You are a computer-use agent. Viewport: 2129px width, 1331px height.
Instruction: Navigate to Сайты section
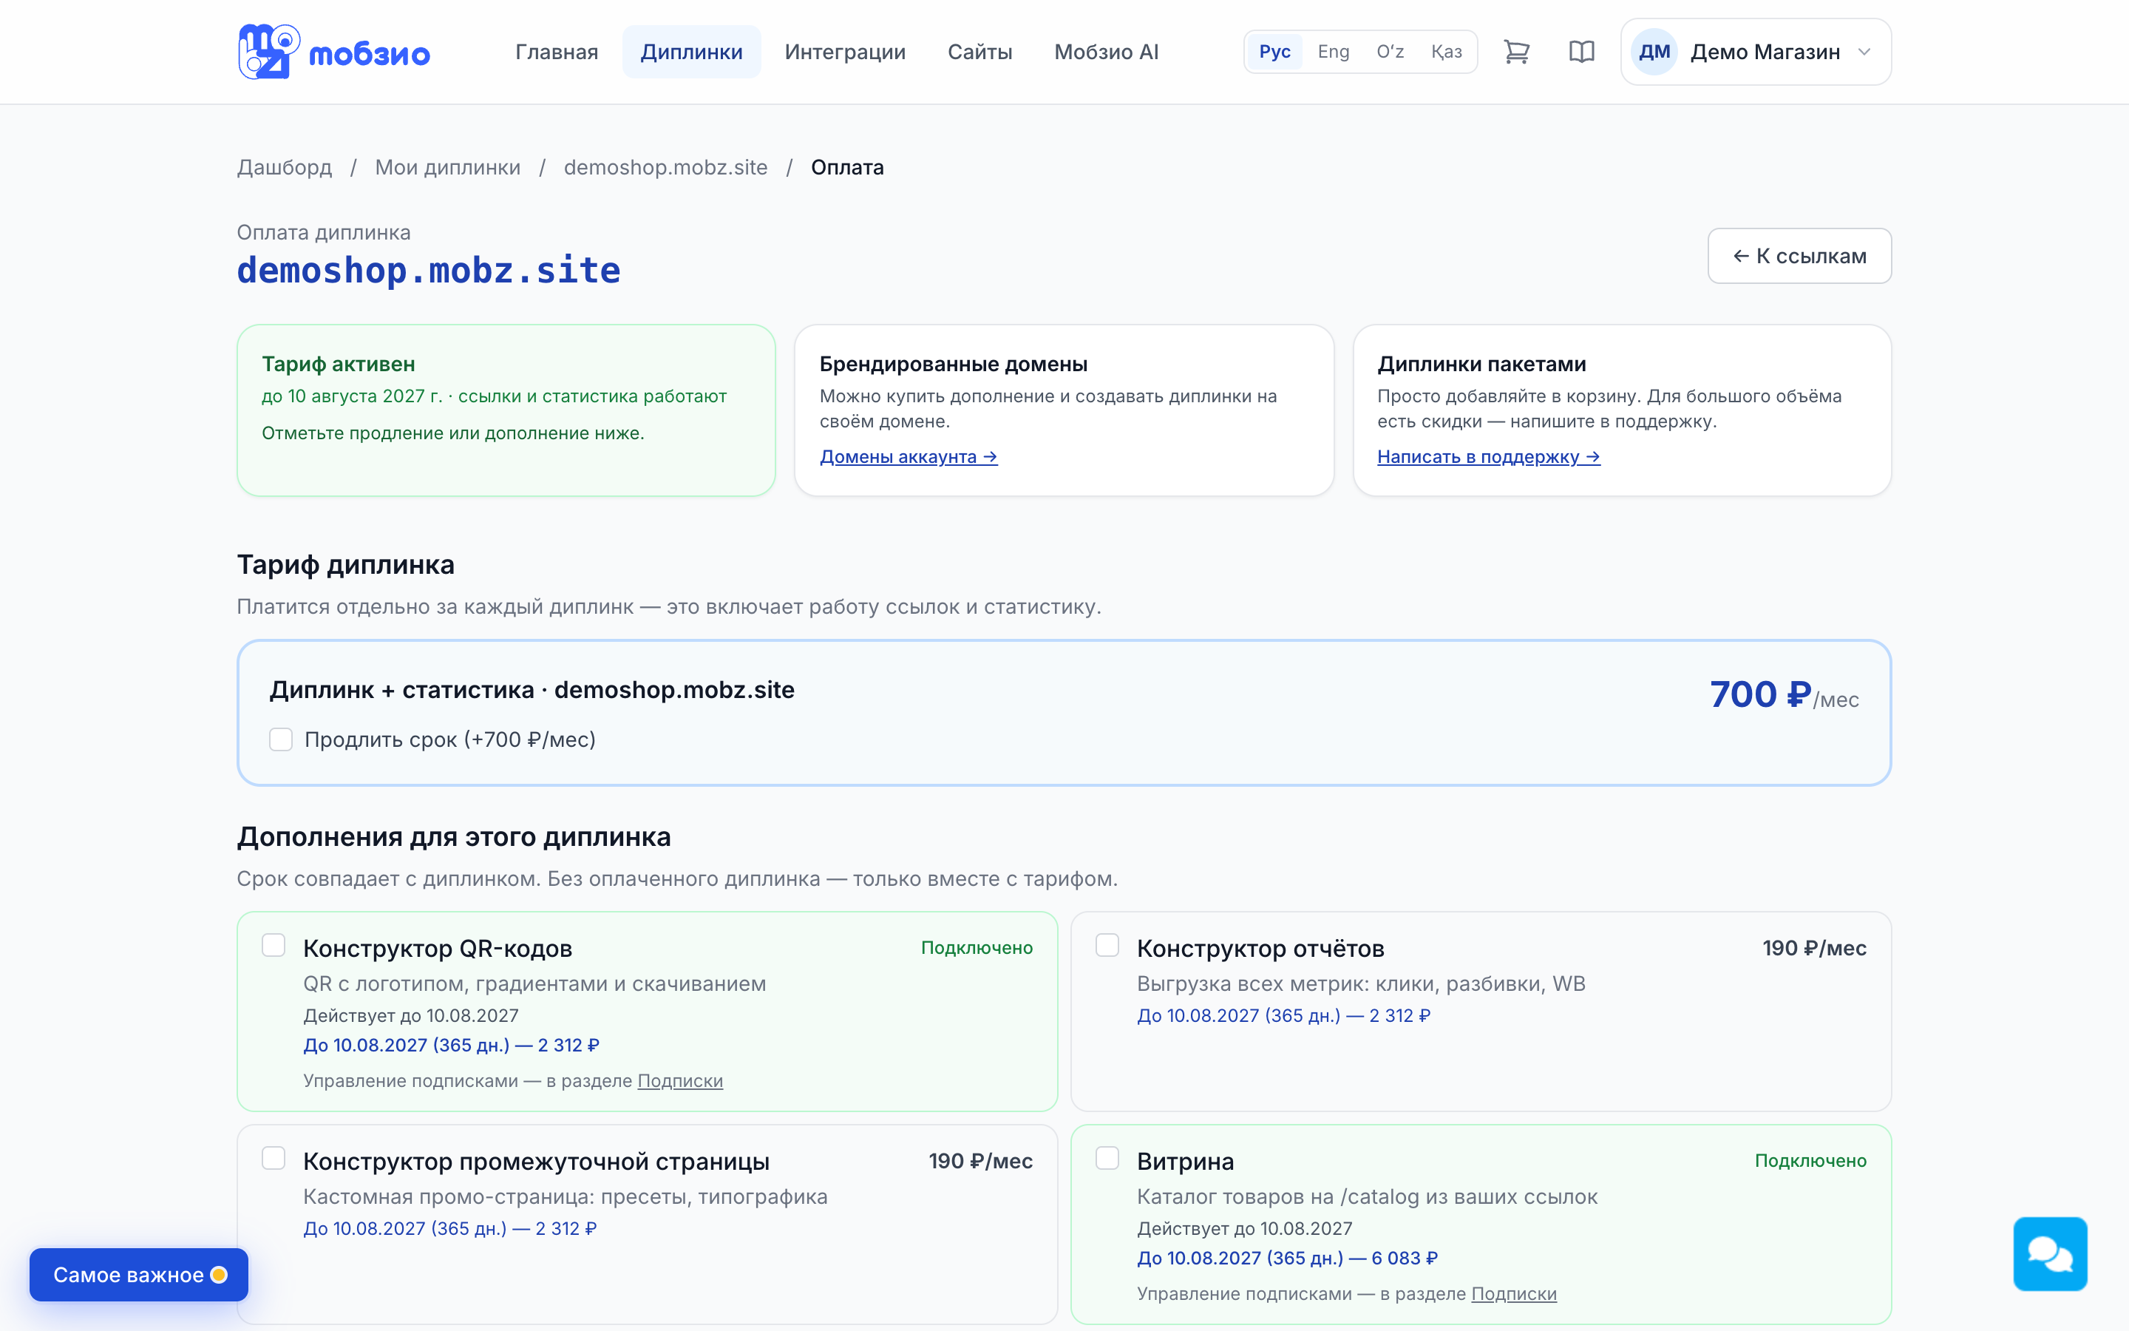979,52
